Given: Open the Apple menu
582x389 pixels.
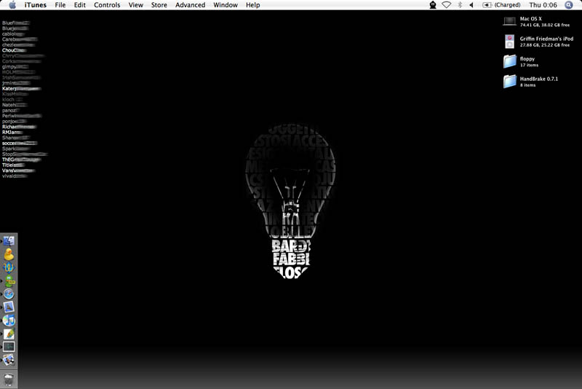Looking at the screenshot, I should click(12, 5).
